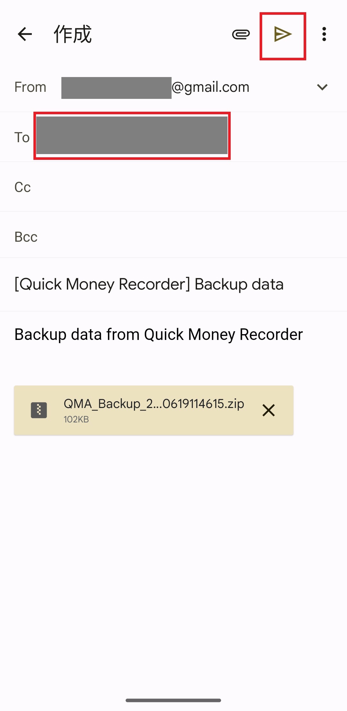Expand the From account dropdown chevron

pos(322,87)
